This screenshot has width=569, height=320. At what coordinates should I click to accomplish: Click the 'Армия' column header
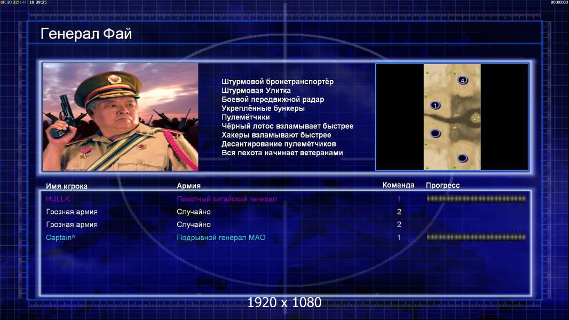189,186
